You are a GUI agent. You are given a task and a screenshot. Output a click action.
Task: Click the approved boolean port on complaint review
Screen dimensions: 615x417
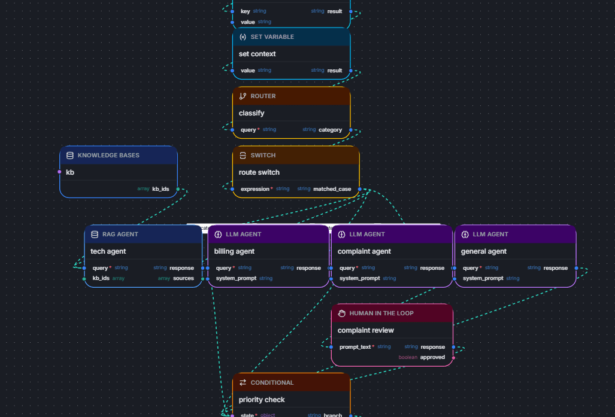click(x=453, y=357)
